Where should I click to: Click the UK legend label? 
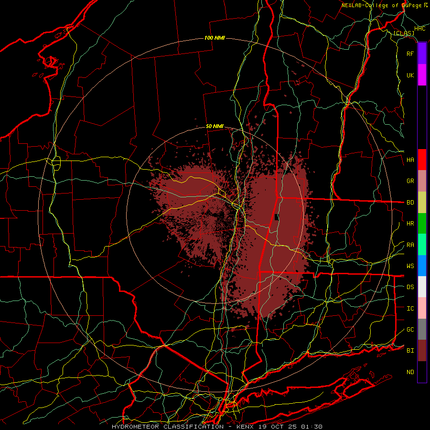(x=410, y=75)
